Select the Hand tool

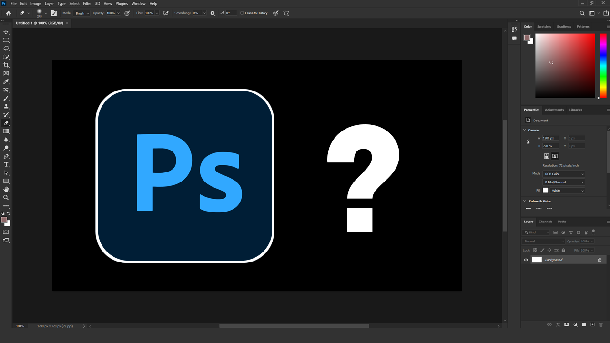[x=6, y=189]
